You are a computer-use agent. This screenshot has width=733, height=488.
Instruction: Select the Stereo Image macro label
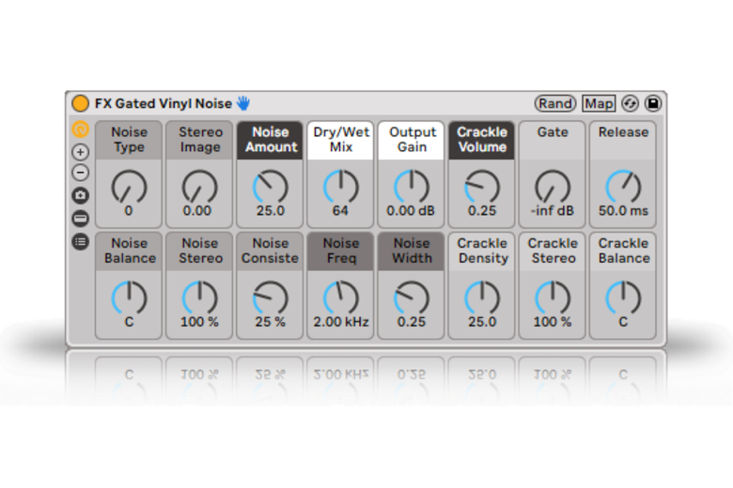tap(200, 140)
